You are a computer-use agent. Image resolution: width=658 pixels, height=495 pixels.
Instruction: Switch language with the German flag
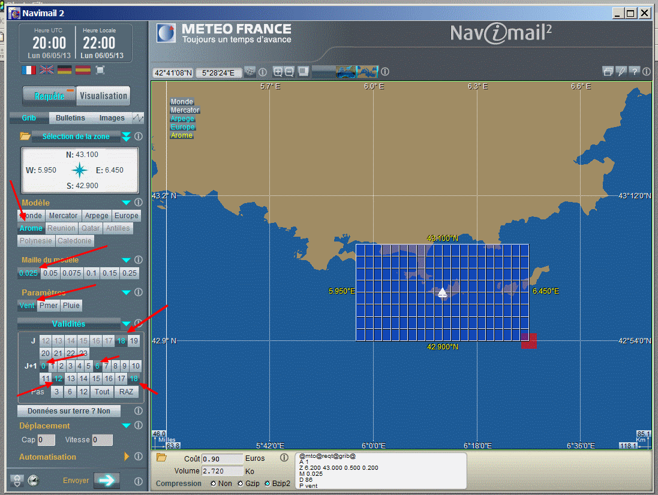click(x=65, y=70)
